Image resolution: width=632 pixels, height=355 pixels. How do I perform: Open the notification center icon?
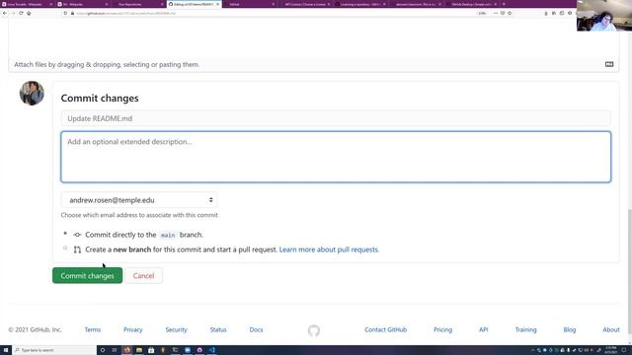[x=624, y=350]
